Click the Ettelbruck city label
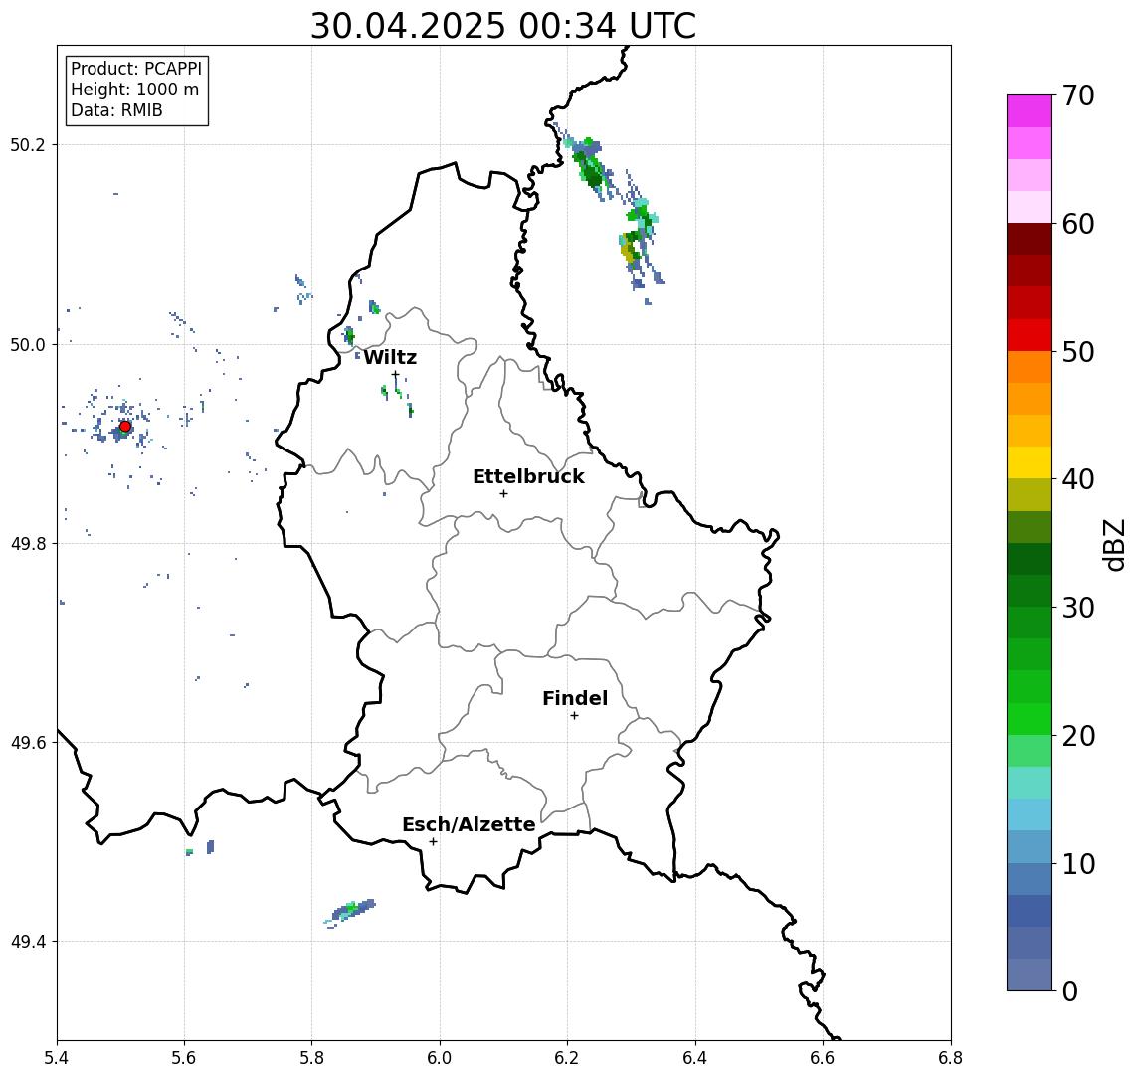The image size is (1139, 1078). point(528,476)
